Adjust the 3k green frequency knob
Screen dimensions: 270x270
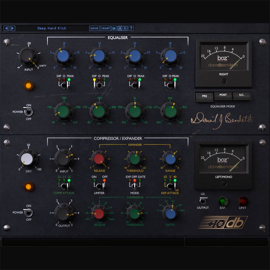pos(135,112)
